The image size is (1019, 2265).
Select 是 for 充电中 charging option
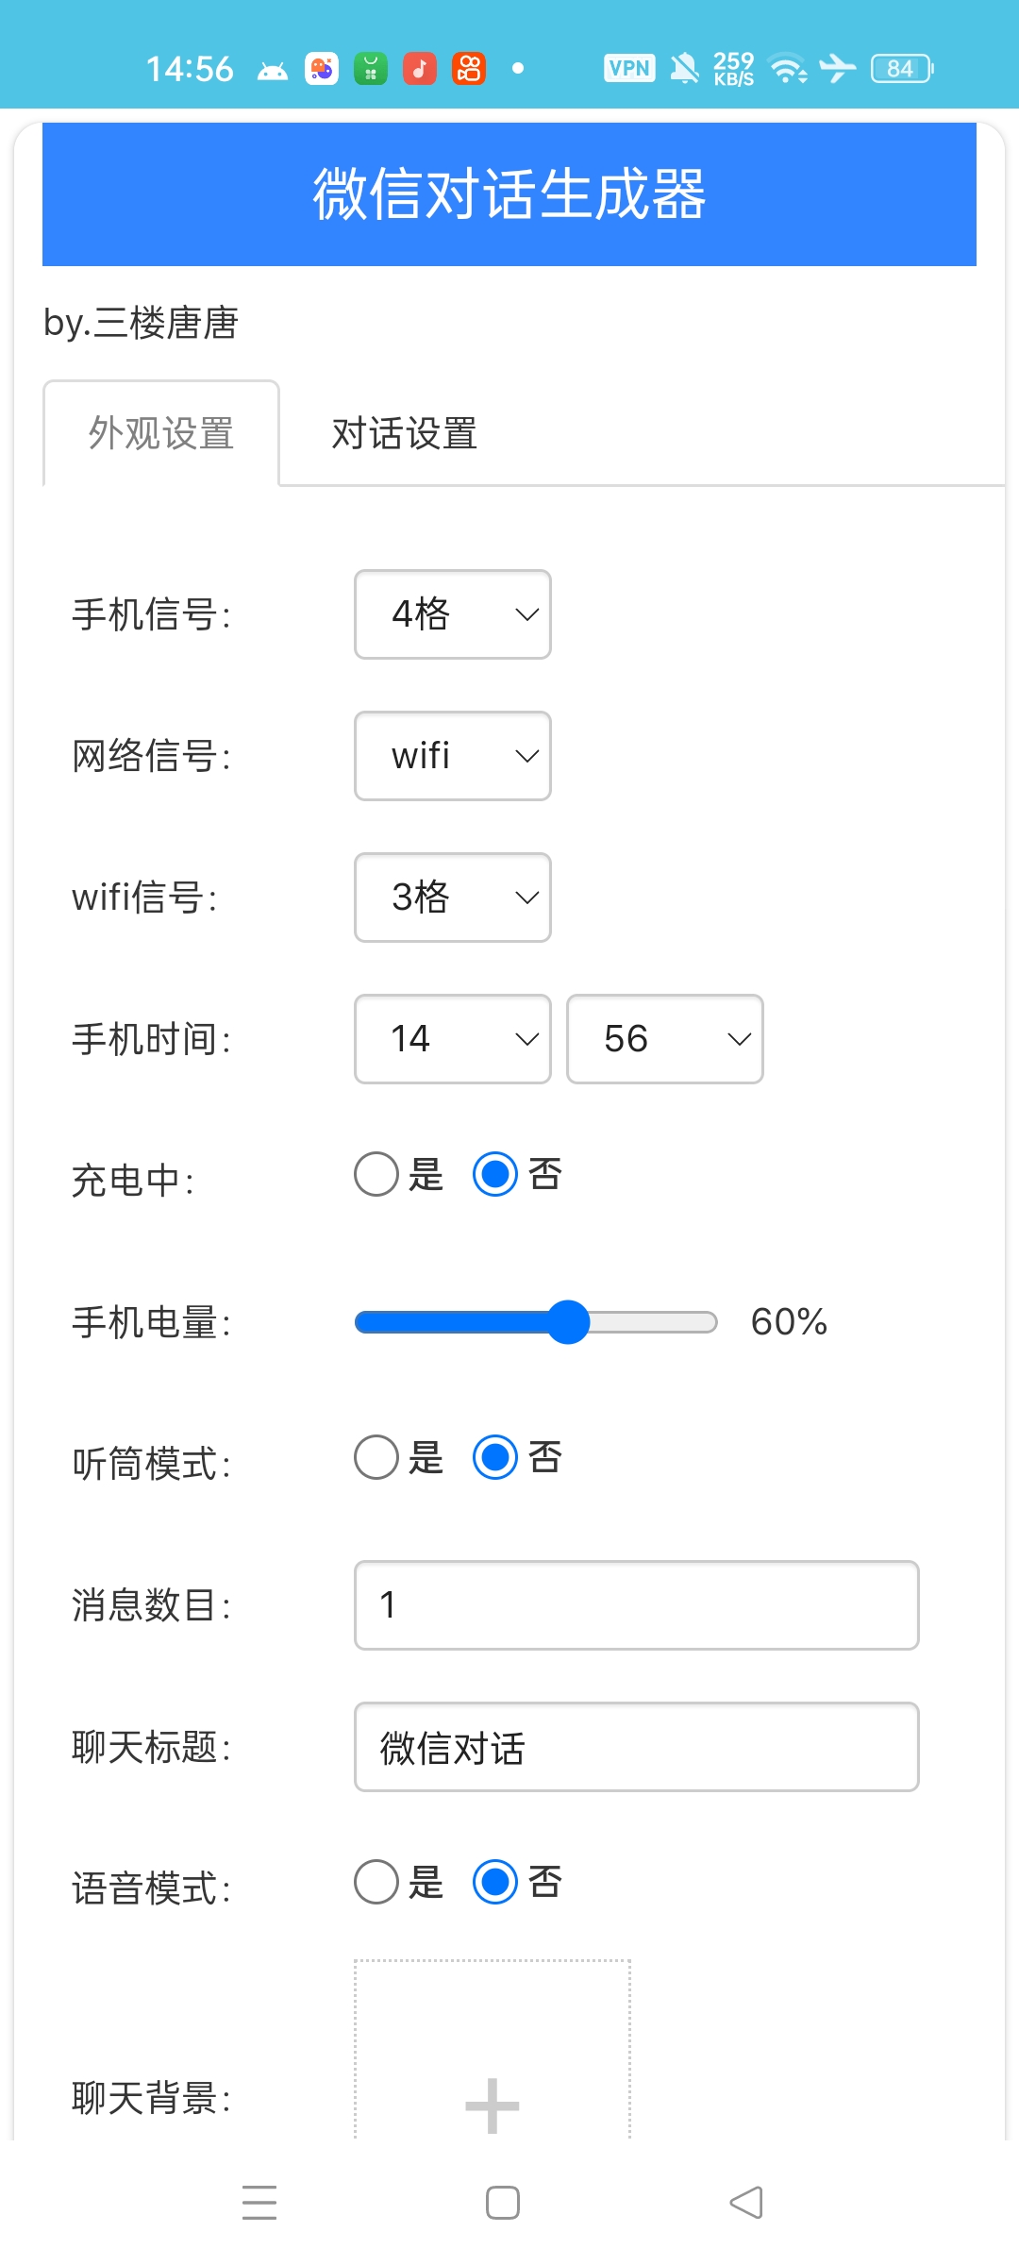pyautogui.click(x=376, y=1175)
